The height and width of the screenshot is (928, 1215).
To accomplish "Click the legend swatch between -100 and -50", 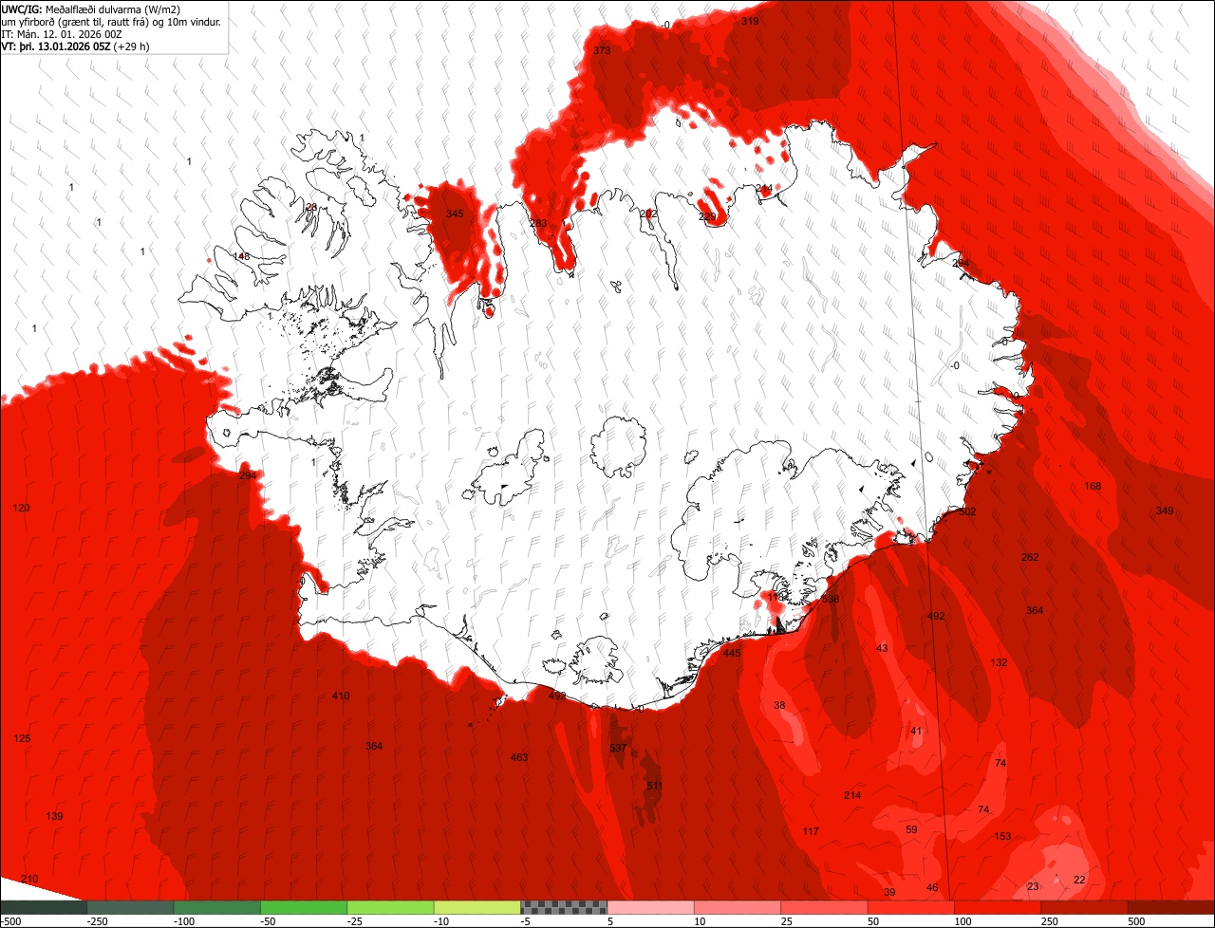I will coord(216,907).
